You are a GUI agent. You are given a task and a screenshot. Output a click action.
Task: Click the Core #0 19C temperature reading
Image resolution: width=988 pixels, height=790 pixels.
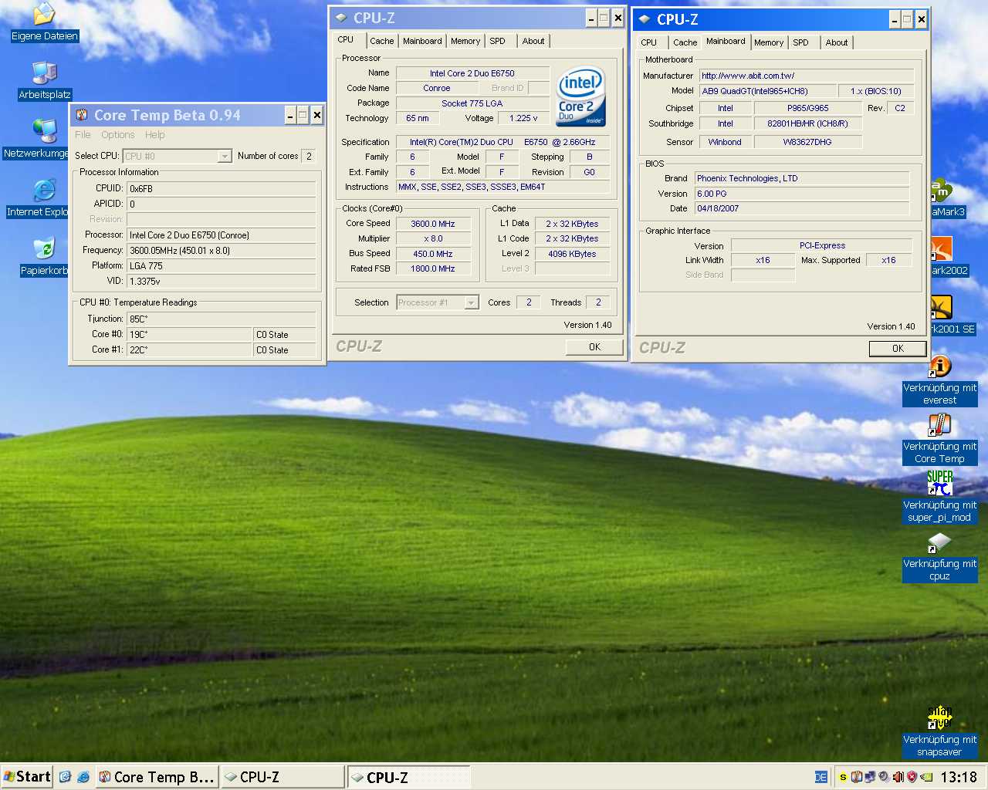pos(190,334)
